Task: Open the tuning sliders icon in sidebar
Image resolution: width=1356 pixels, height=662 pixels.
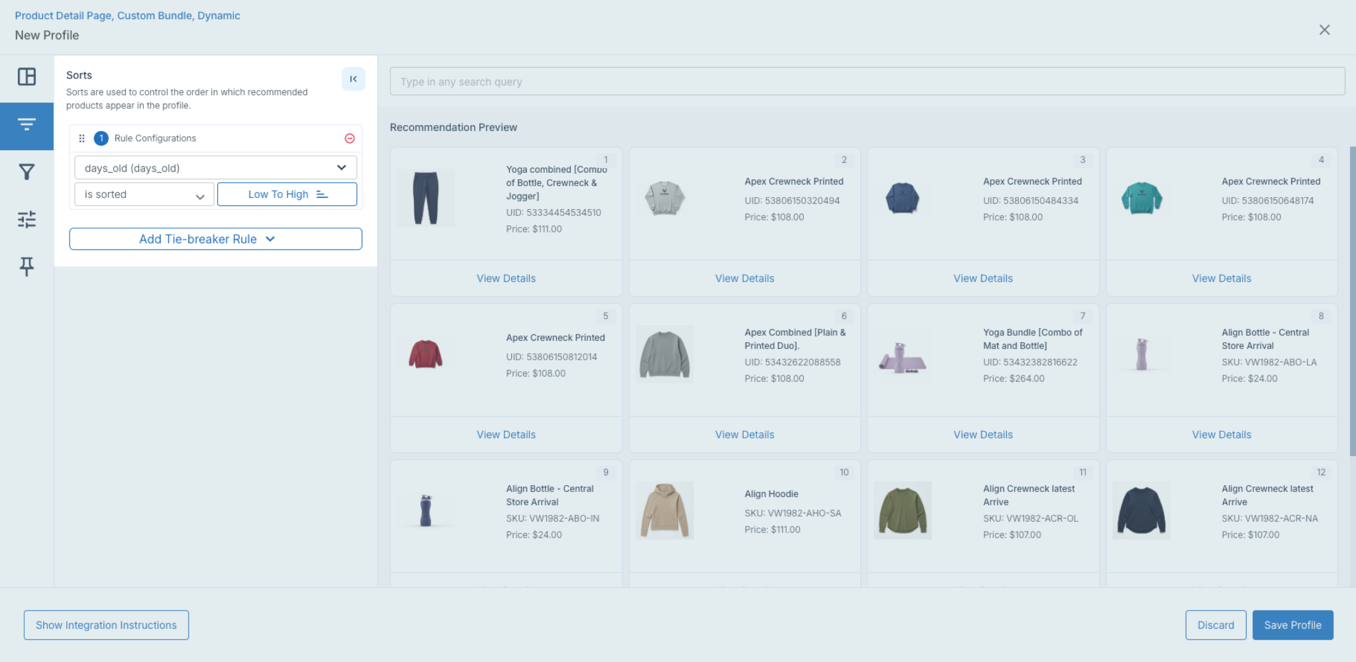Action: [26, 219]
